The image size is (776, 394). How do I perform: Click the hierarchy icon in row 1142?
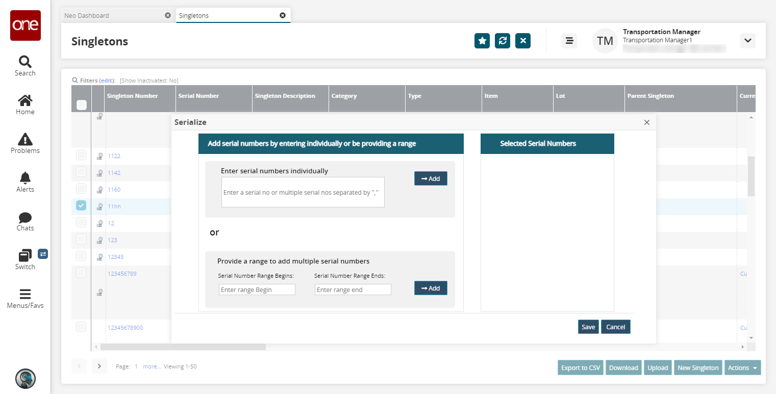click(100, 173)
